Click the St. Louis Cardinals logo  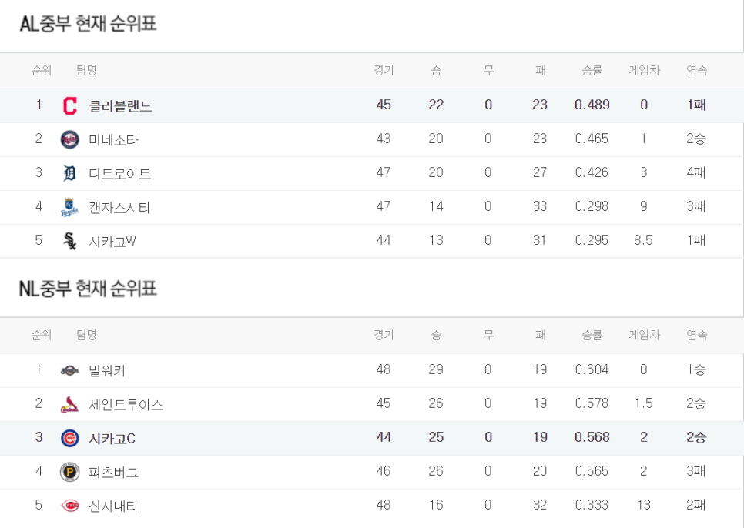70,404
